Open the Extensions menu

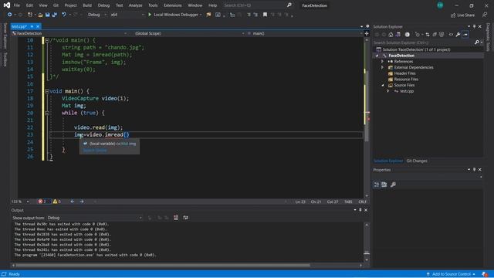173,5
